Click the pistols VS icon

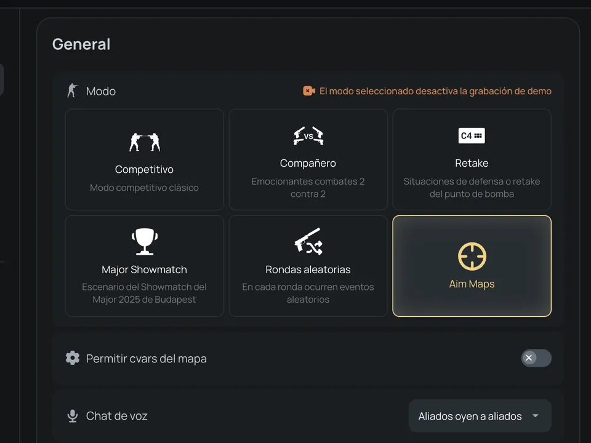(308, 136)
